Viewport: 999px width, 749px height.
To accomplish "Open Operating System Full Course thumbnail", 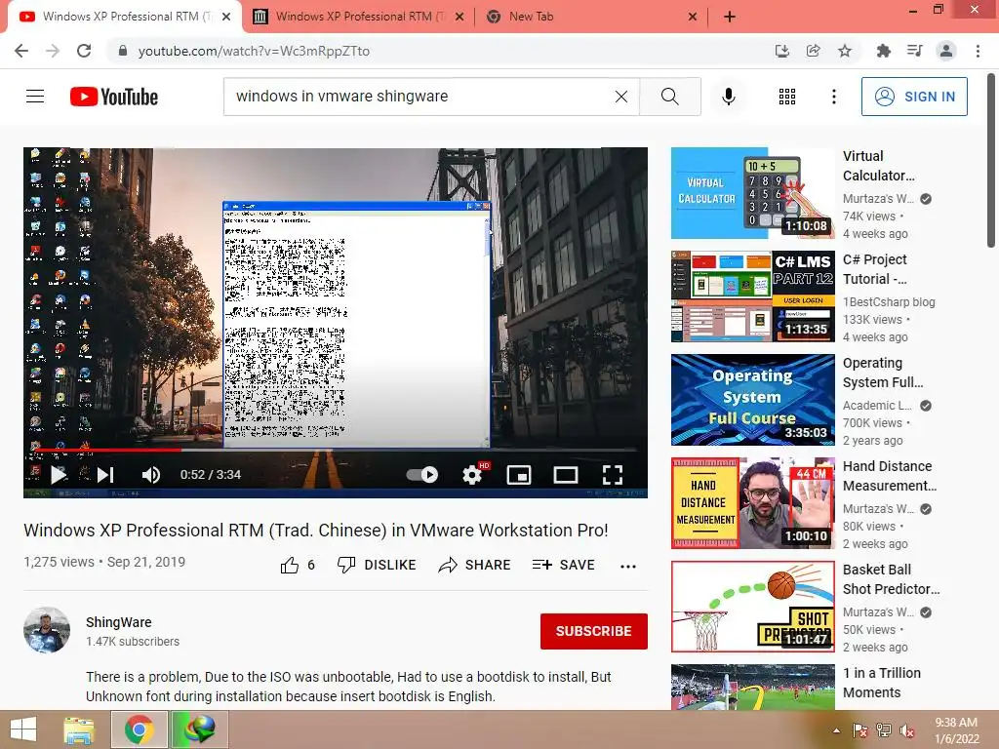I will click(x=753, y=400).
